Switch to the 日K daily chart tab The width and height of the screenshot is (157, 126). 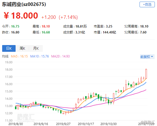[x=9, y=49]
